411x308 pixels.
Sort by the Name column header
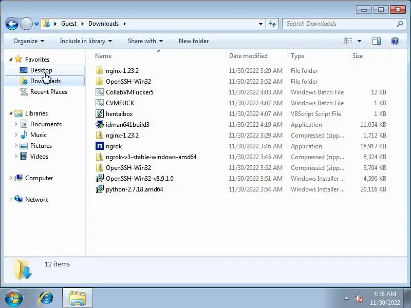point(103,56)
